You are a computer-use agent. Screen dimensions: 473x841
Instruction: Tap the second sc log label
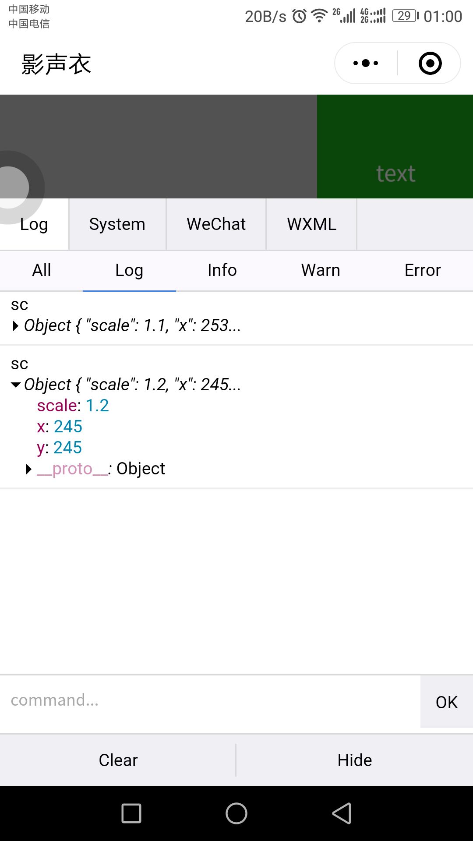click(19, 364)
